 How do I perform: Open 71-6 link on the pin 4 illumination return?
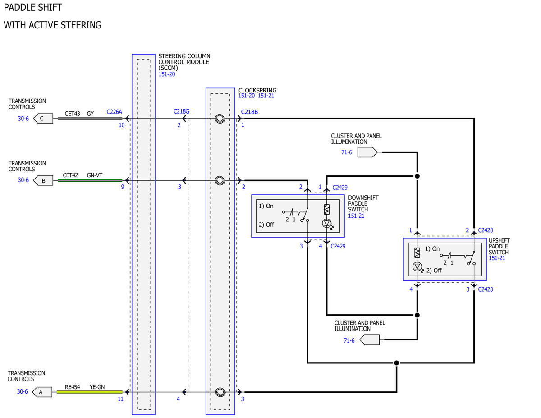(x=349, y=340)
